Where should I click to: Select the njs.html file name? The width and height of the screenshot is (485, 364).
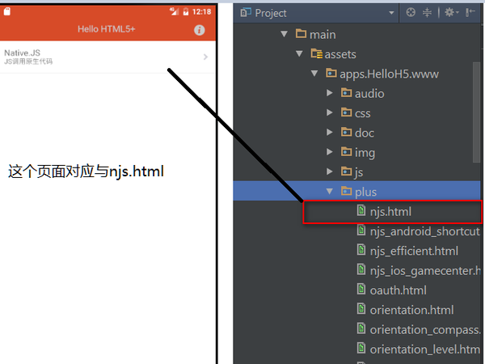(390, 212)
